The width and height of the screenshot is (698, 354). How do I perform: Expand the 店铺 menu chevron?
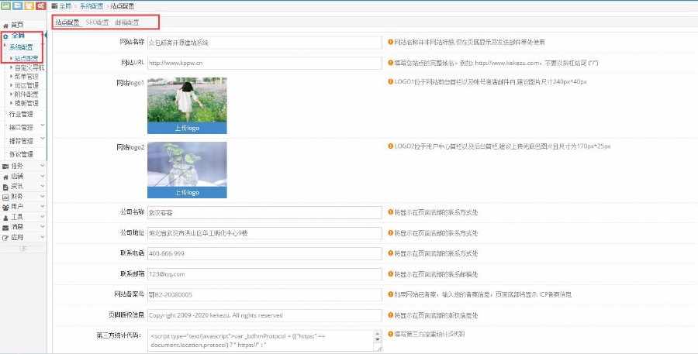(x=43, y=176)
